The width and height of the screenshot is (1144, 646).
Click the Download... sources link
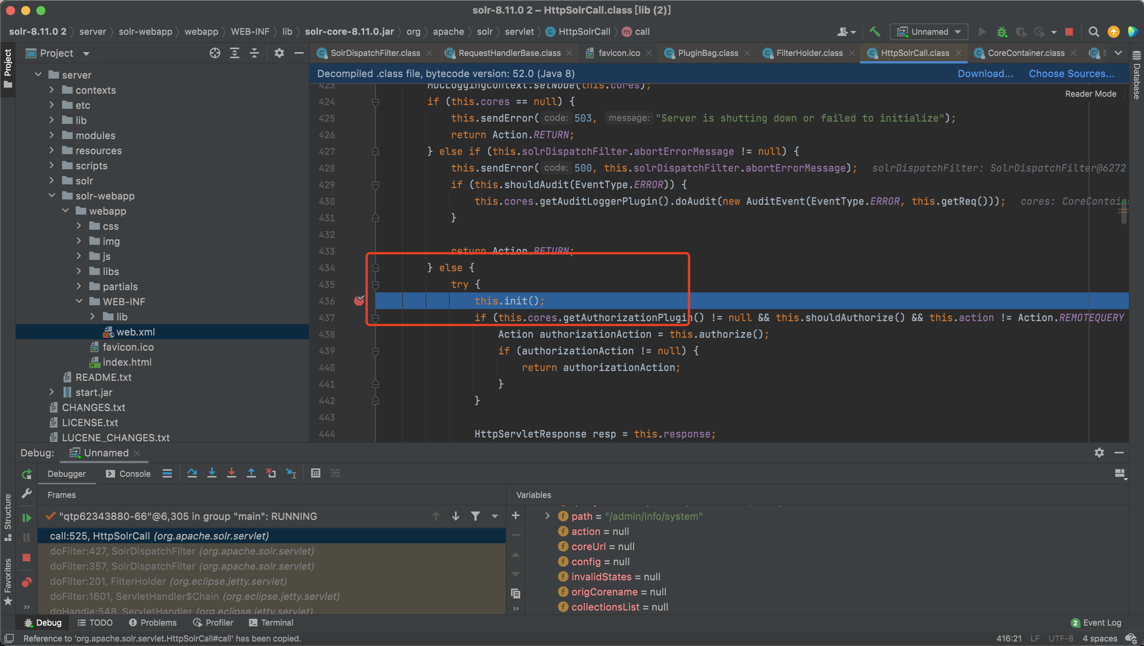985,73
